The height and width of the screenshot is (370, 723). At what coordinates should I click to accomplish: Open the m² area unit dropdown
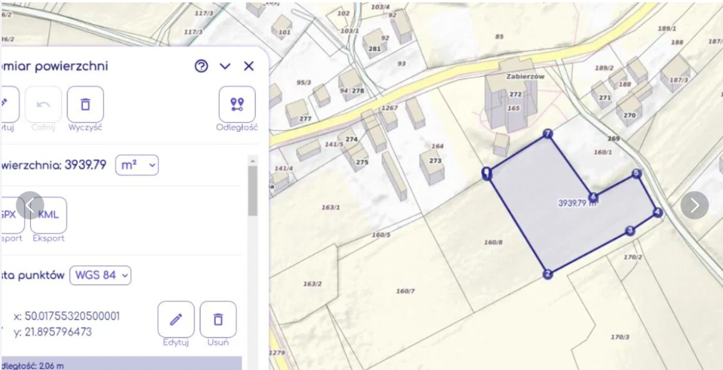pyautogui.click(x=137, y=165)
